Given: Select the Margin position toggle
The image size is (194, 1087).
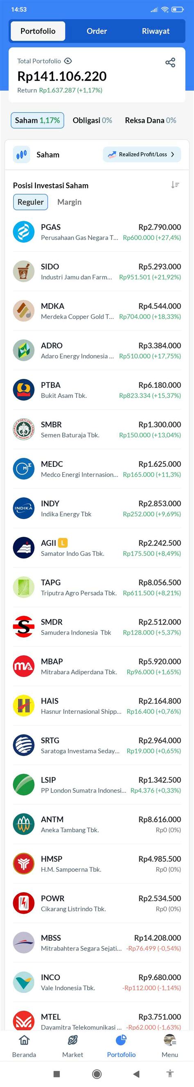Looking at the screenshot, I should coord(69,202).
